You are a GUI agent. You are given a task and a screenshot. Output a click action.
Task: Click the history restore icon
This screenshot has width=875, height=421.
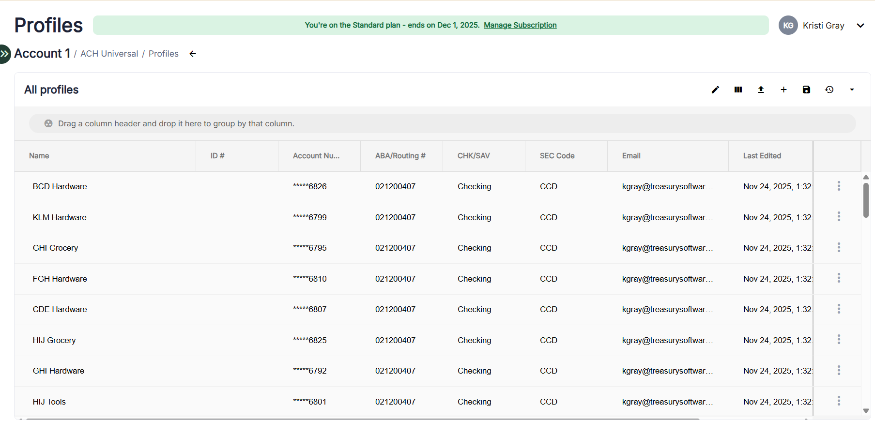829,90
